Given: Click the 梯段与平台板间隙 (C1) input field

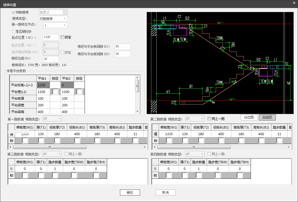Looking at the screenshot, I should coord(122,46).
